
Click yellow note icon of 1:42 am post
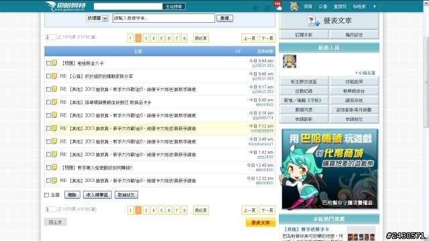coord(54,154)
